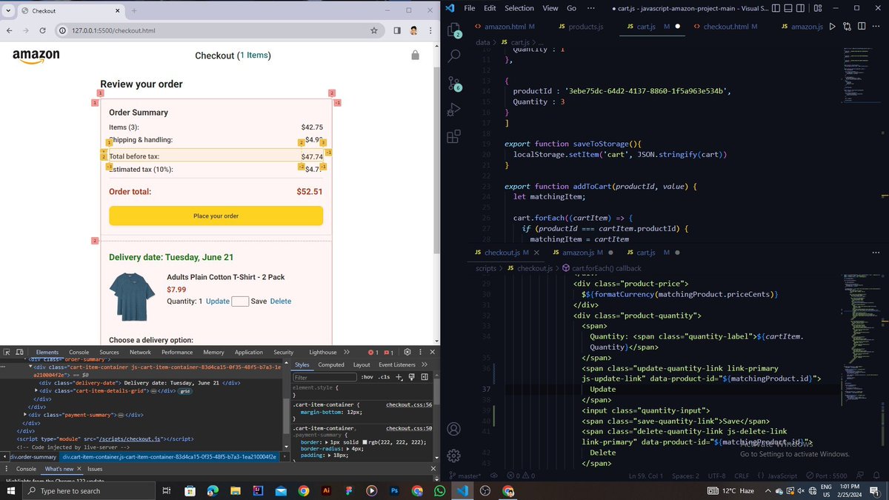Toggle the secondary side bar layout icon in title bar
Image resolution: width=889 pixels, height=500 pixels.
pos(801,8)
